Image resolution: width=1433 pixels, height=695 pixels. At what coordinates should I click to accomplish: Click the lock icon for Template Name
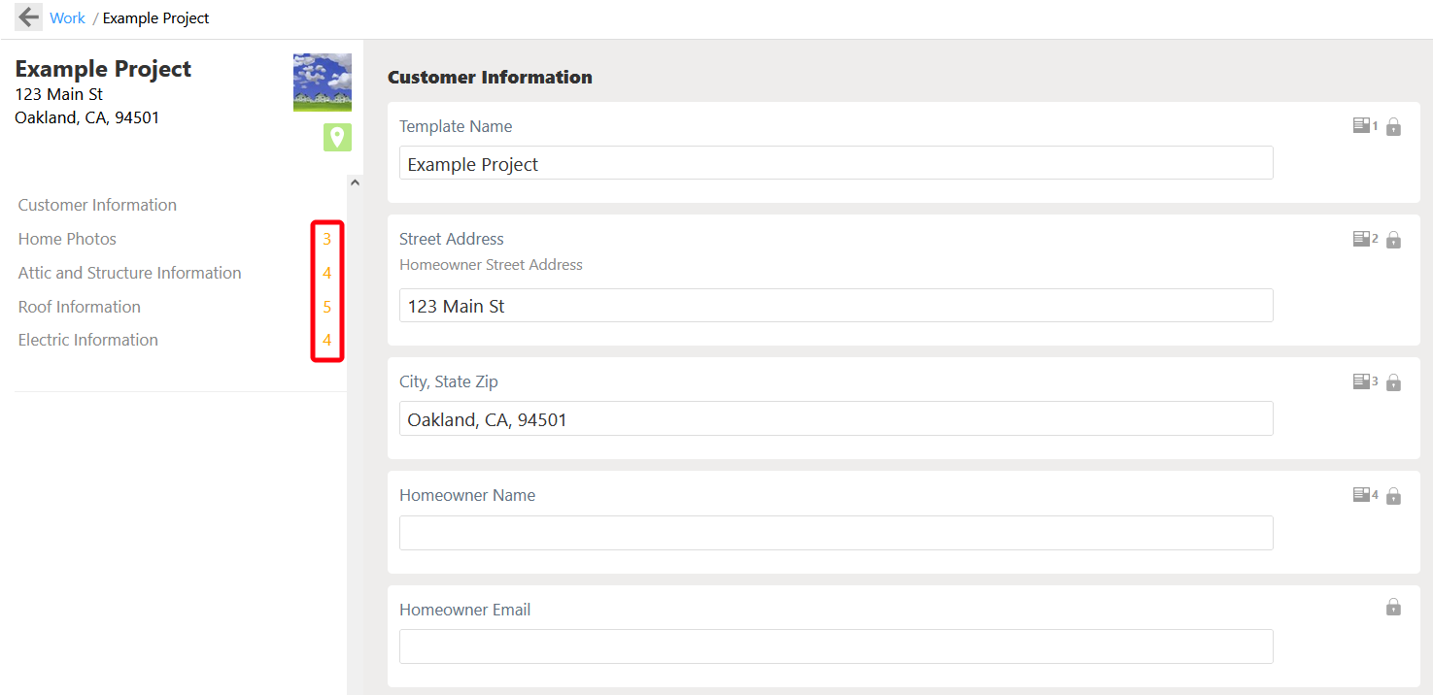[x=1393, y=126]
